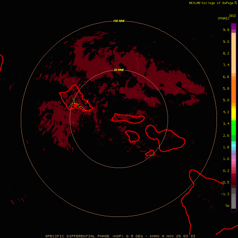Pick the dark orange band on the color scale
The width and height of the screenshot is (238, 238).
pyautogui.click(x=234, y=91)
